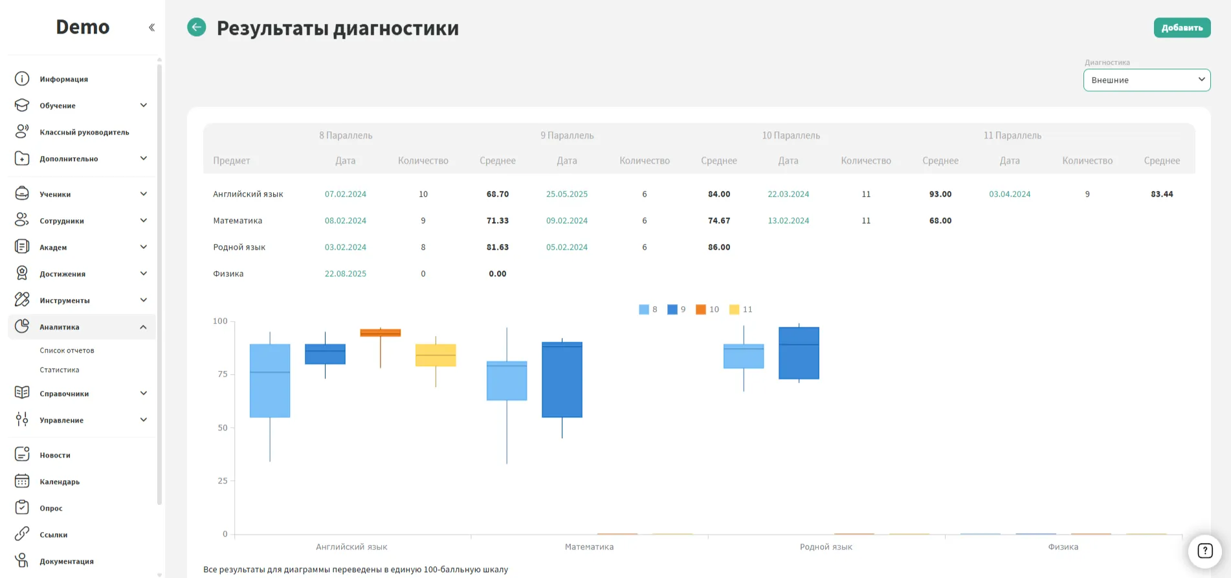1231x578 pixels.
Task: Click the green back arrow icon
Action: point(196,27)
